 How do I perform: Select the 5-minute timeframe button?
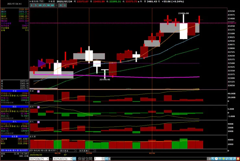[x=36, y=5]
